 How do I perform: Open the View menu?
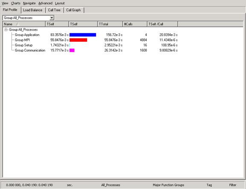point(5,3)
